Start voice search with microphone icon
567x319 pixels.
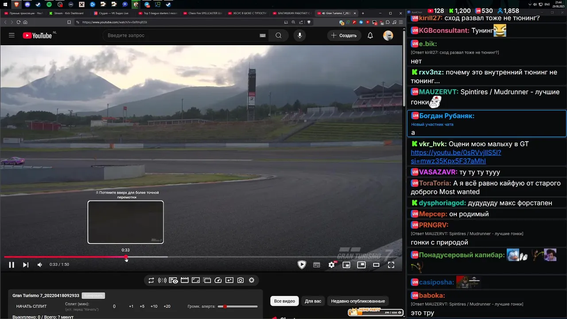tap(300, 35)
